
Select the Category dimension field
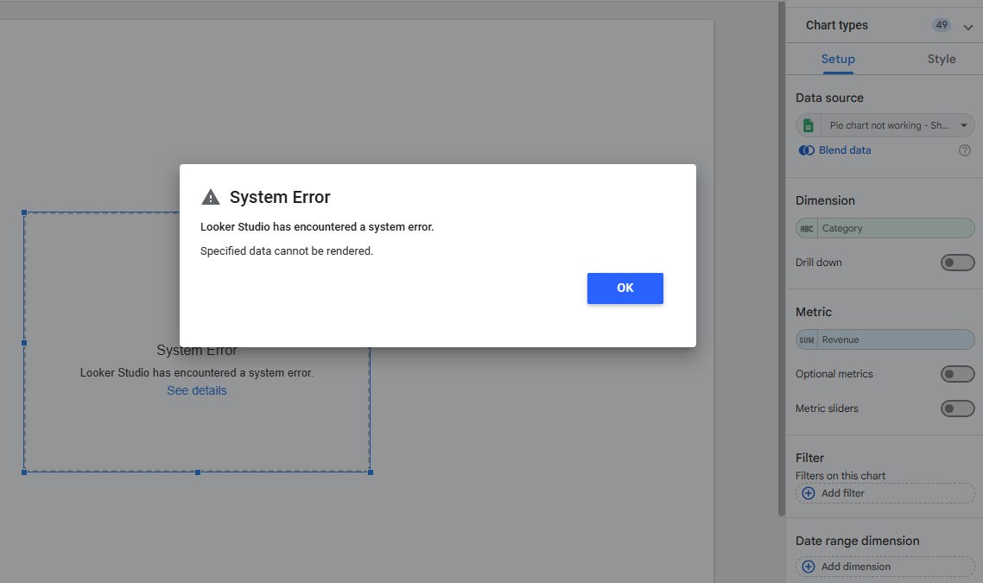tap(885, 228)
